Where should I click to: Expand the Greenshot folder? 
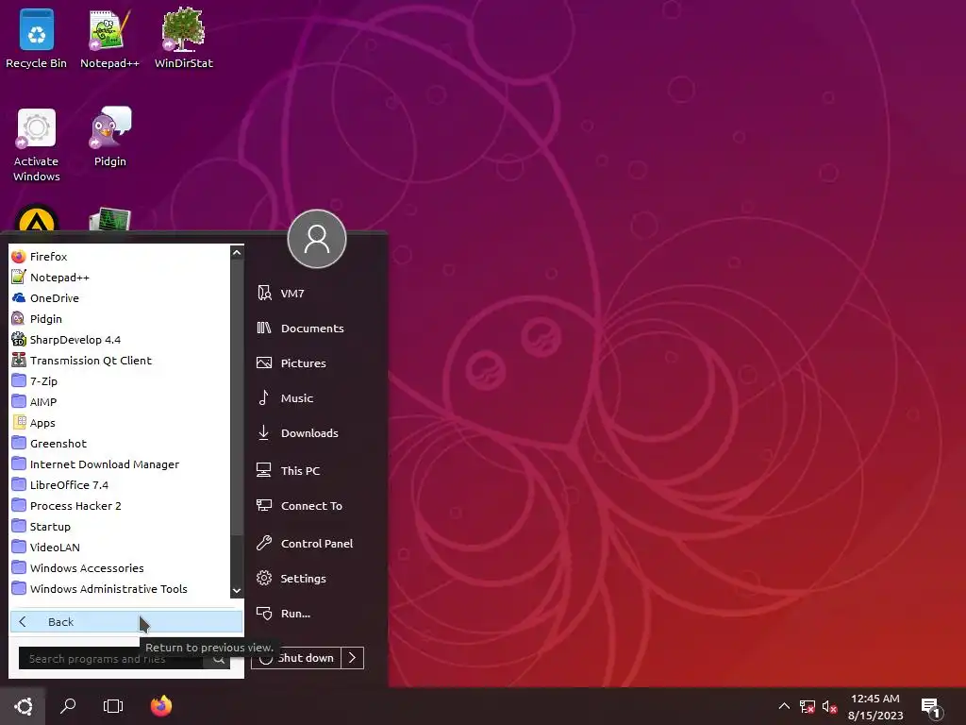tap(120, 444)
